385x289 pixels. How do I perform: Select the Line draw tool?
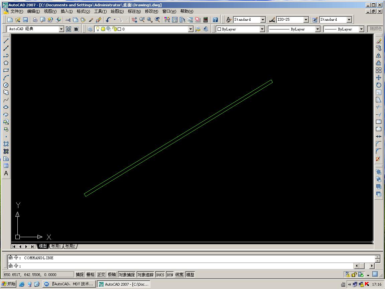click(6, 41)
